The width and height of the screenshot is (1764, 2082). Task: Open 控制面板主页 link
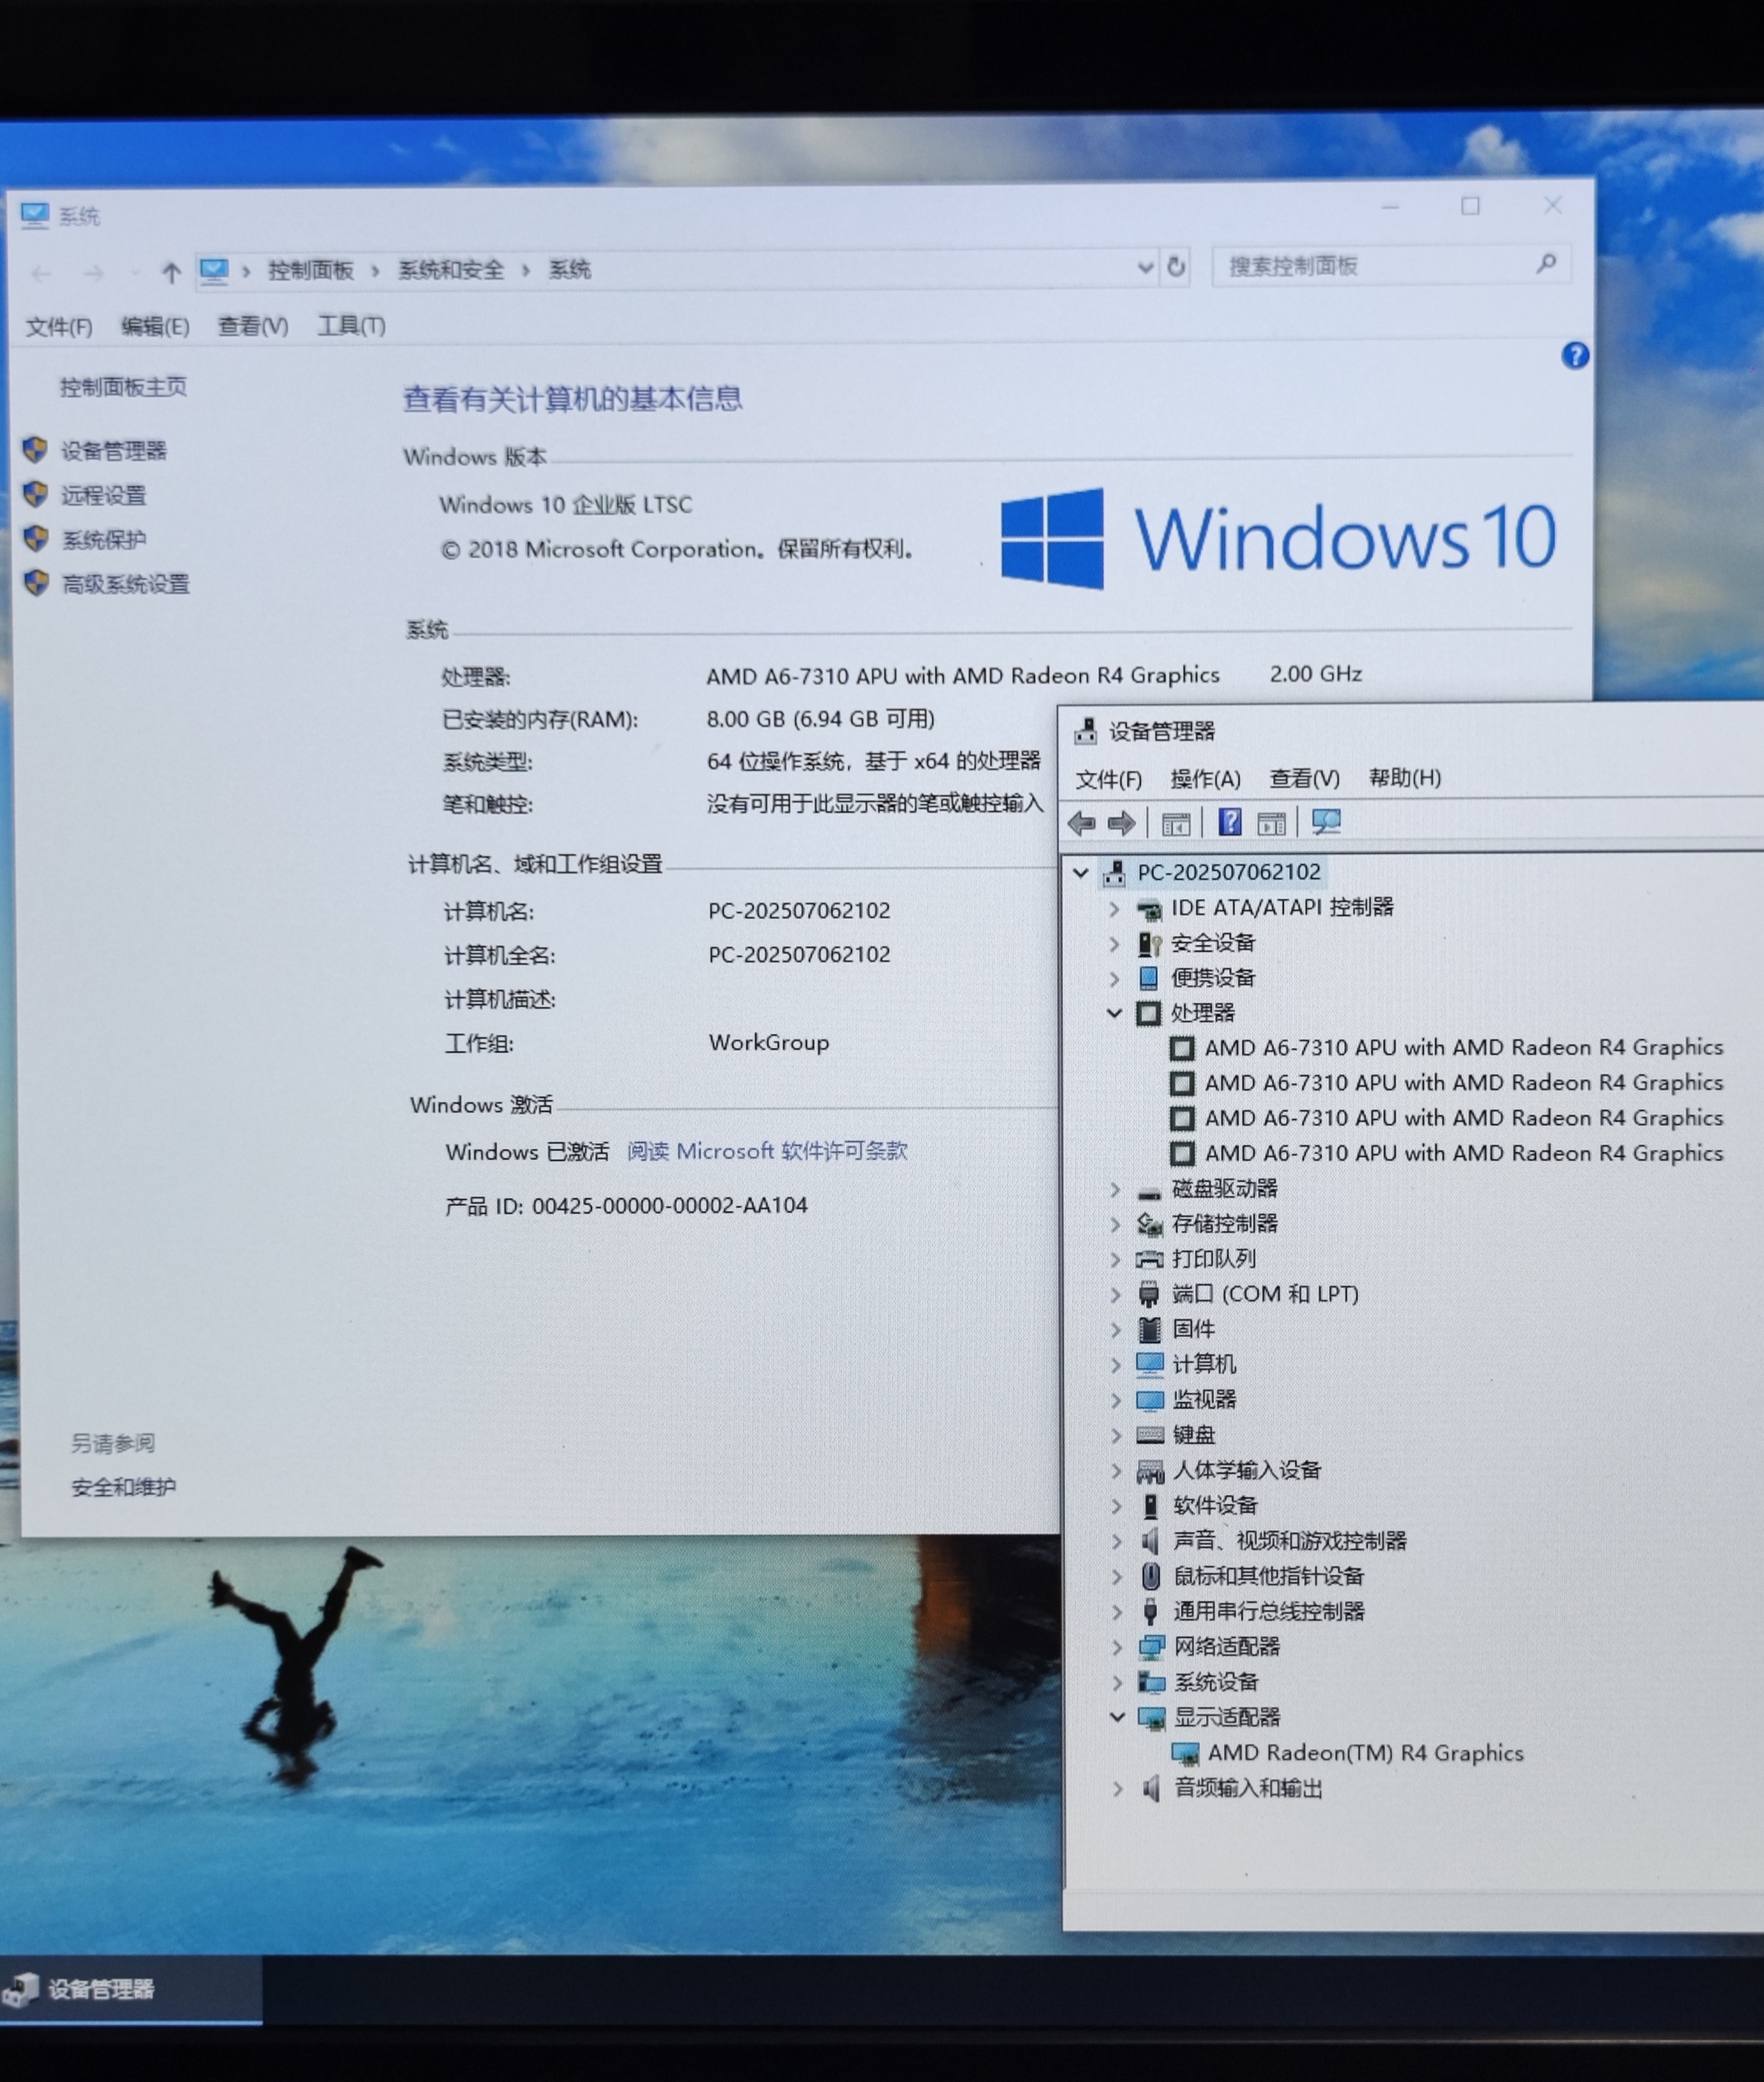(123, 387)
